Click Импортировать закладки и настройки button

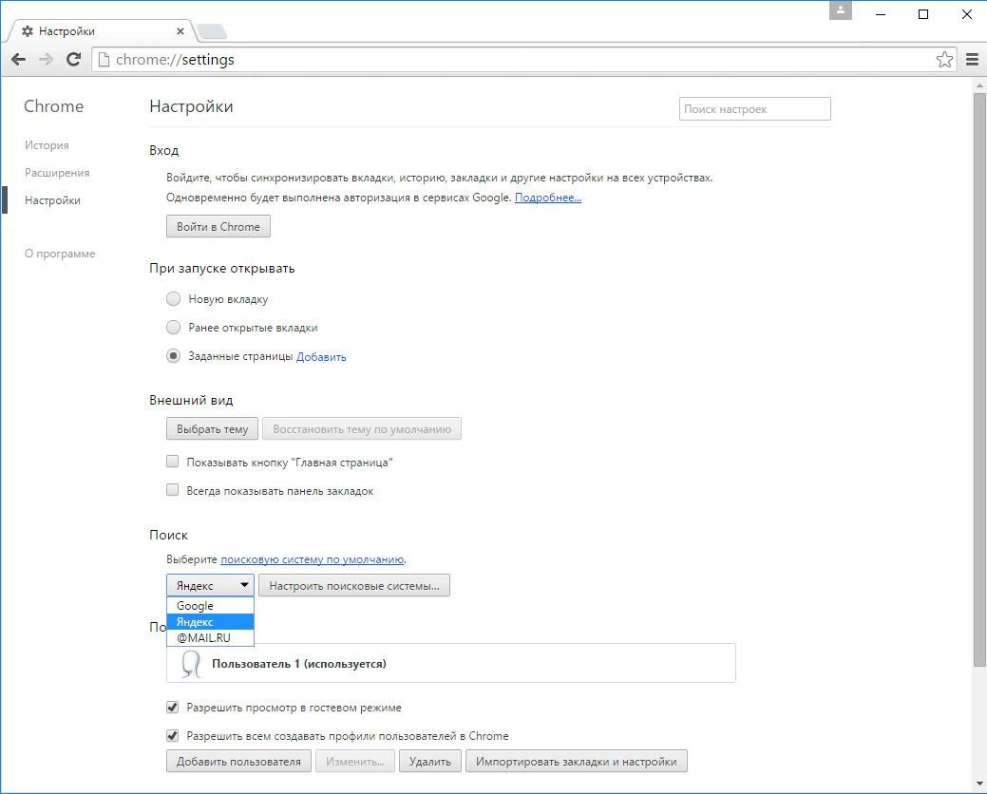tap(576, 762)
